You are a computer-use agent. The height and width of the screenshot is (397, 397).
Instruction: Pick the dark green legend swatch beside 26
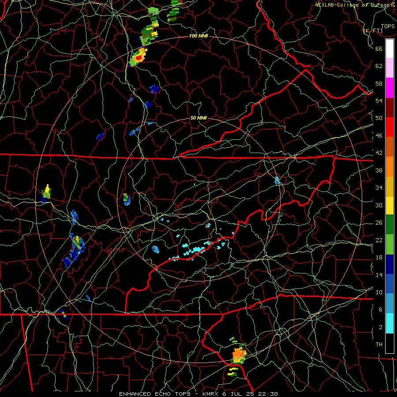click(x=390, y=225)
